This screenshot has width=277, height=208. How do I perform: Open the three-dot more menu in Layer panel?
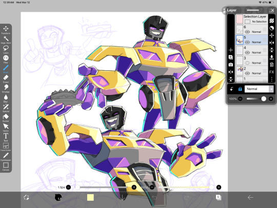coord(272,79)
